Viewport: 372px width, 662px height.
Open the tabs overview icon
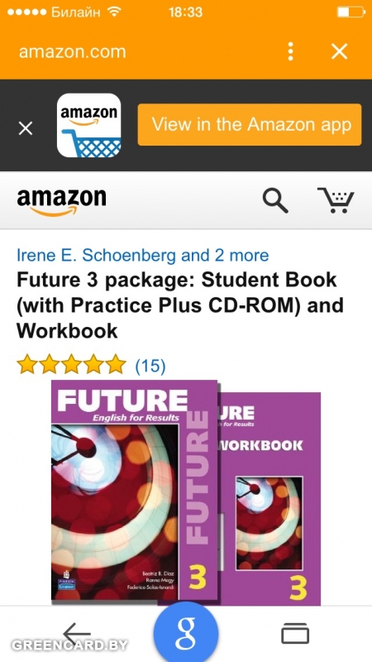tap(295, 634)
